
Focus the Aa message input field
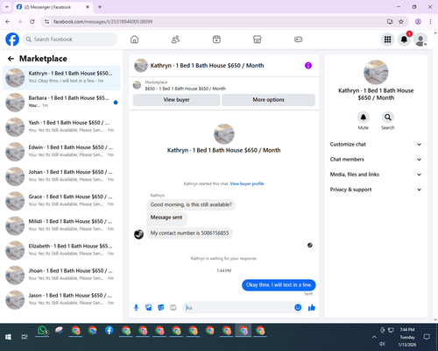[238, 307]
